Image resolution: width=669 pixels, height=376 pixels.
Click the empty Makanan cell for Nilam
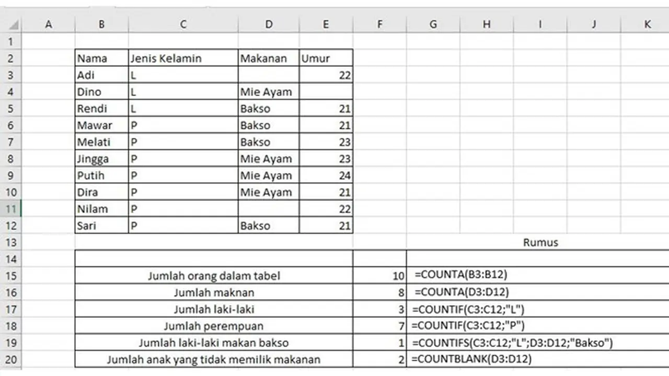(x=268, y=209)
